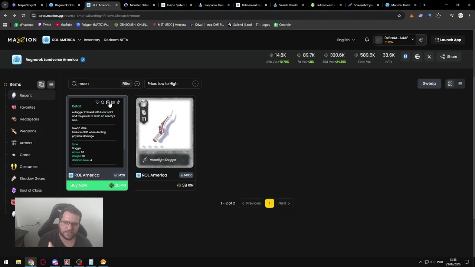Switch to Union System browser tab
Image resolution: width=475 pixels, height=267 pixels.
176,5
